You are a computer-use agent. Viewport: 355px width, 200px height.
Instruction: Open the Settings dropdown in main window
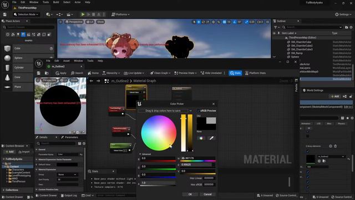coord(343,14)
